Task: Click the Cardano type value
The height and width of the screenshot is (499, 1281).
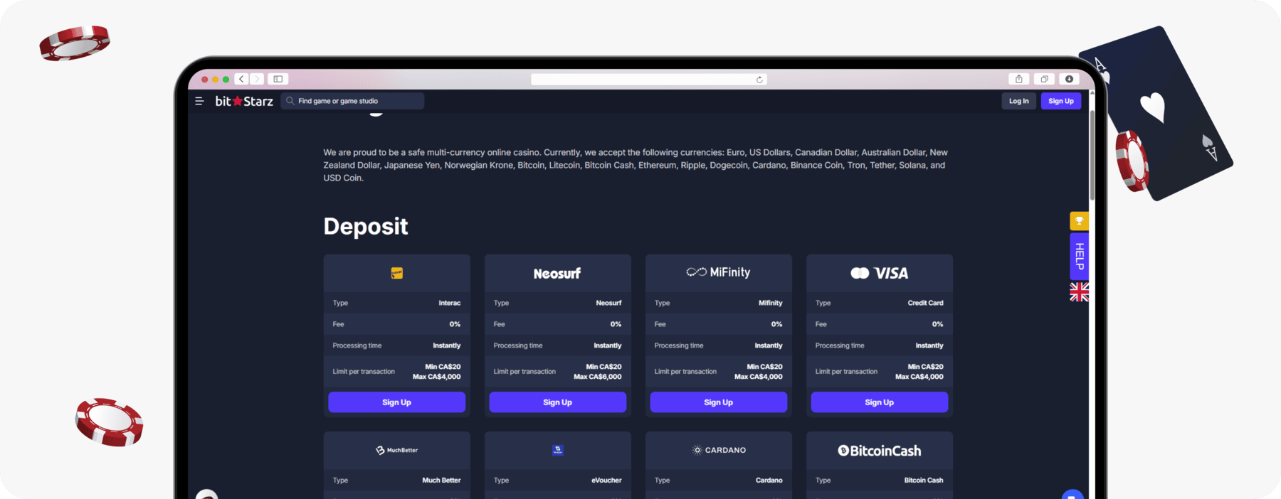Action: [769, 481]
